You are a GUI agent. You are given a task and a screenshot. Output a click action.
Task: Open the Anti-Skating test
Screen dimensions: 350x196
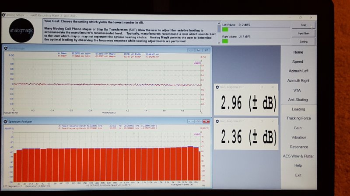(x=298, y=100)
